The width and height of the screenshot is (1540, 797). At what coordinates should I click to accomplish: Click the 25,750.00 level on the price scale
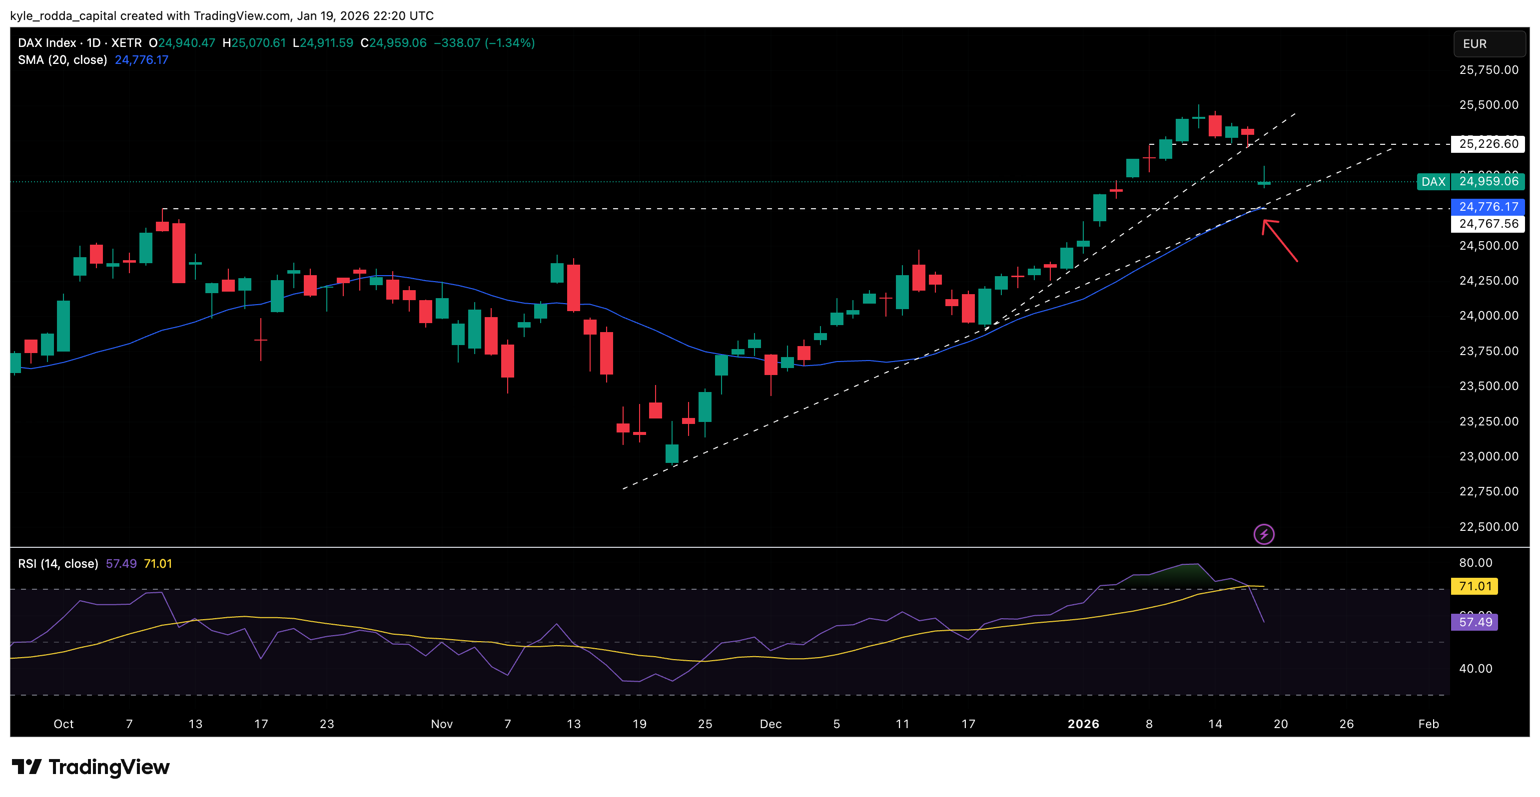(x=1491, y=70)
